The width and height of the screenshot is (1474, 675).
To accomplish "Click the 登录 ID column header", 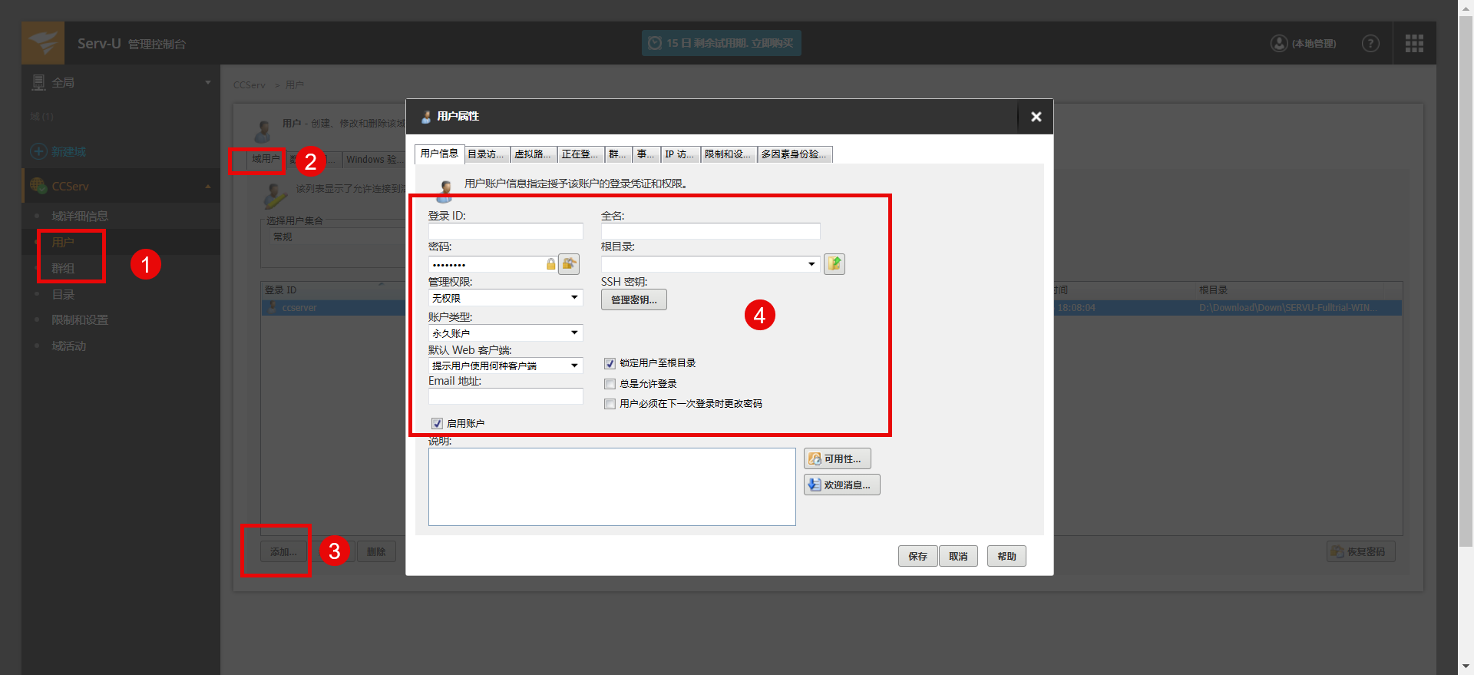I will pyautogui.click(x=334, y=290).
